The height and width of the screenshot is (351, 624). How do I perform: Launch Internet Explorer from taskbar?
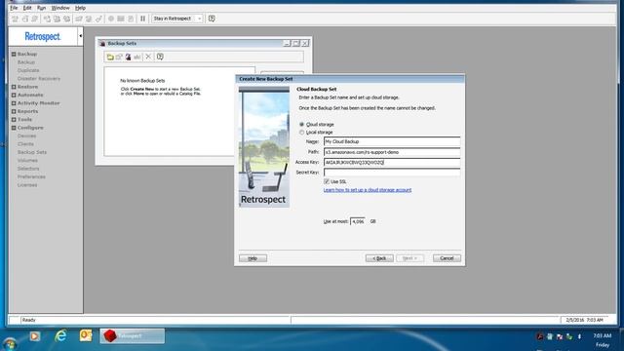(60, 336)
